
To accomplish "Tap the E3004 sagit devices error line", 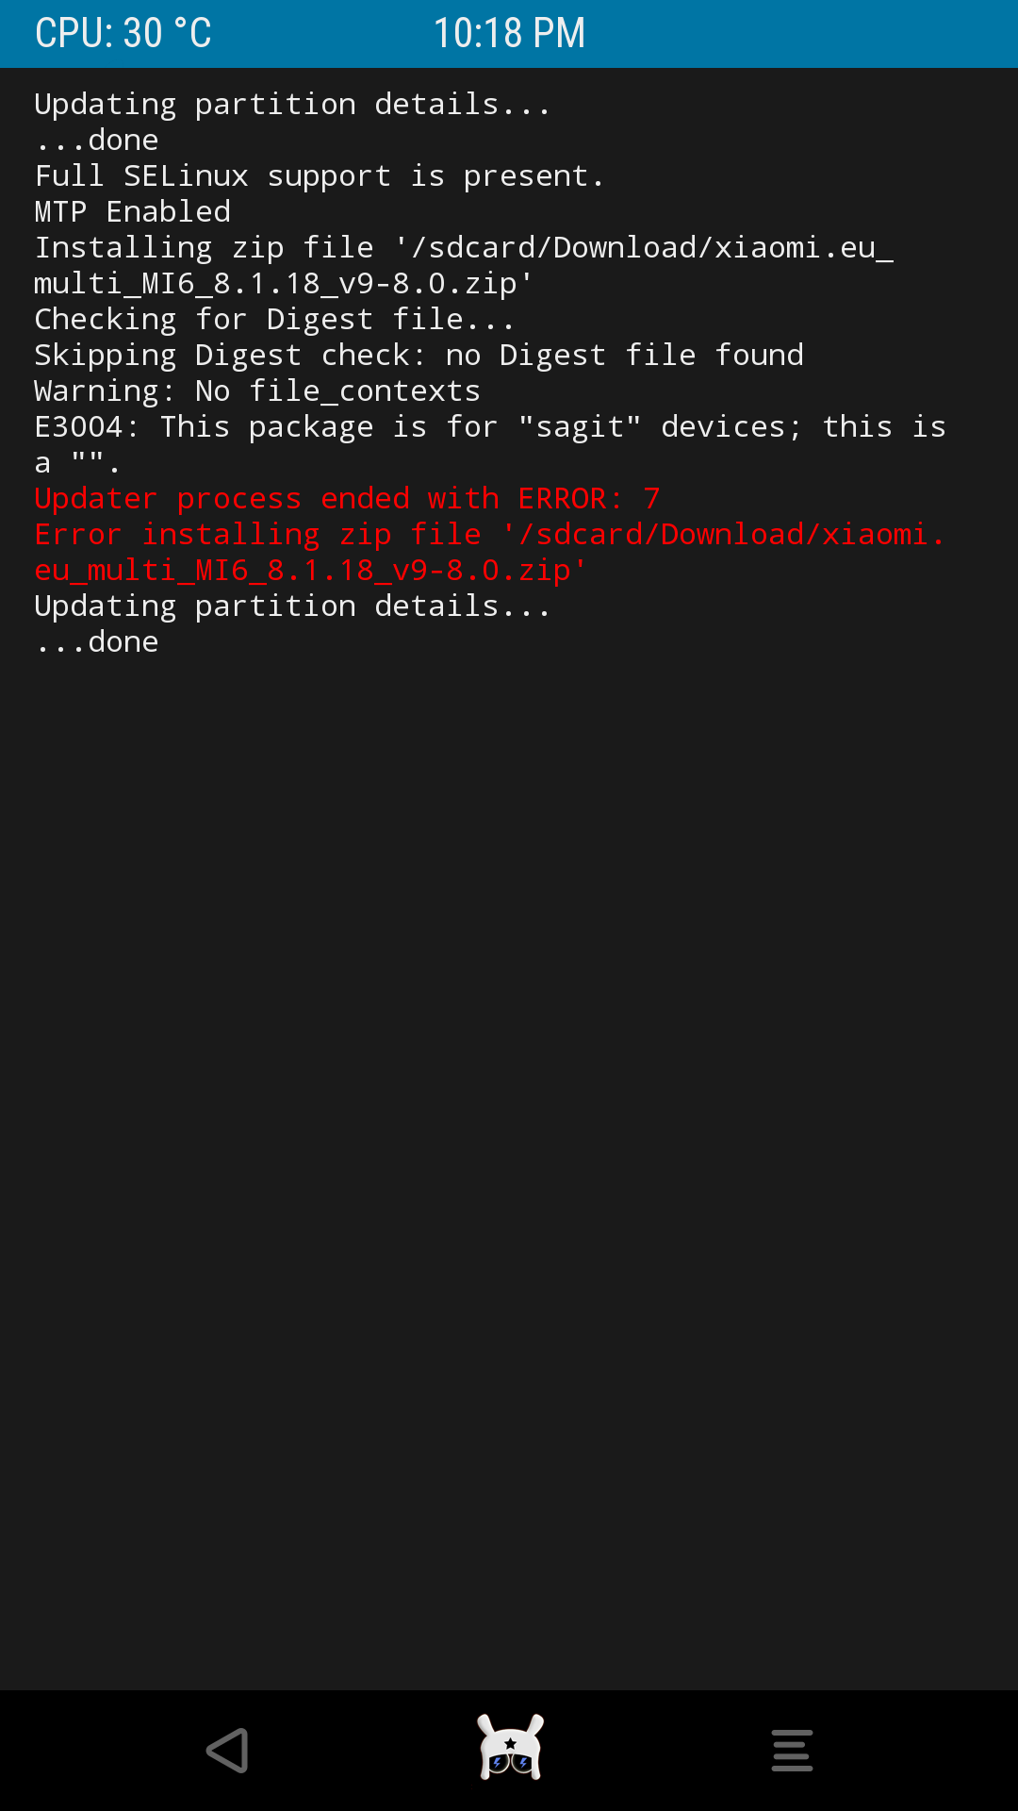I will 490,444.
